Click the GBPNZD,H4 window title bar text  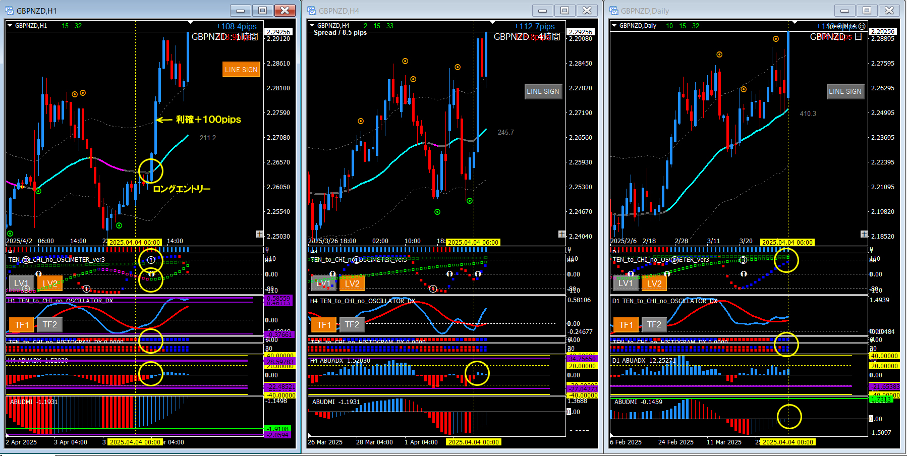(339, 11)
